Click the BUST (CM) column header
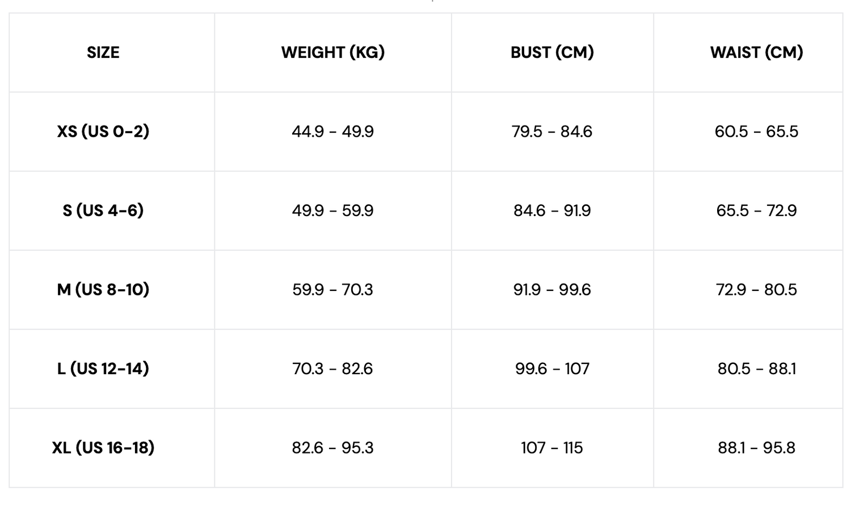 [x=552, y=52]
